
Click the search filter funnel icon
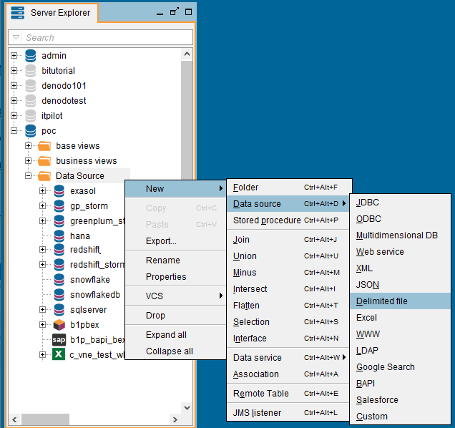coord(16,37)
